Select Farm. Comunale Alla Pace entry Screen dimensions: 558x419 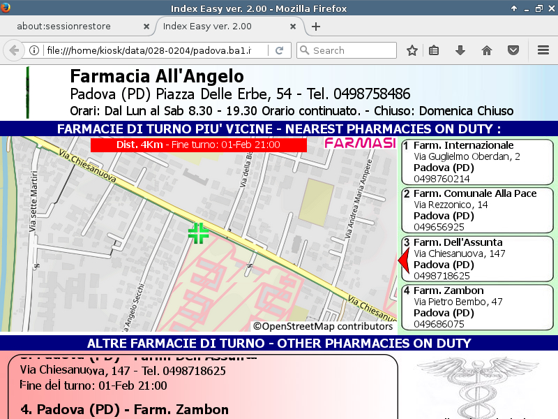click(x=477, y=210)
